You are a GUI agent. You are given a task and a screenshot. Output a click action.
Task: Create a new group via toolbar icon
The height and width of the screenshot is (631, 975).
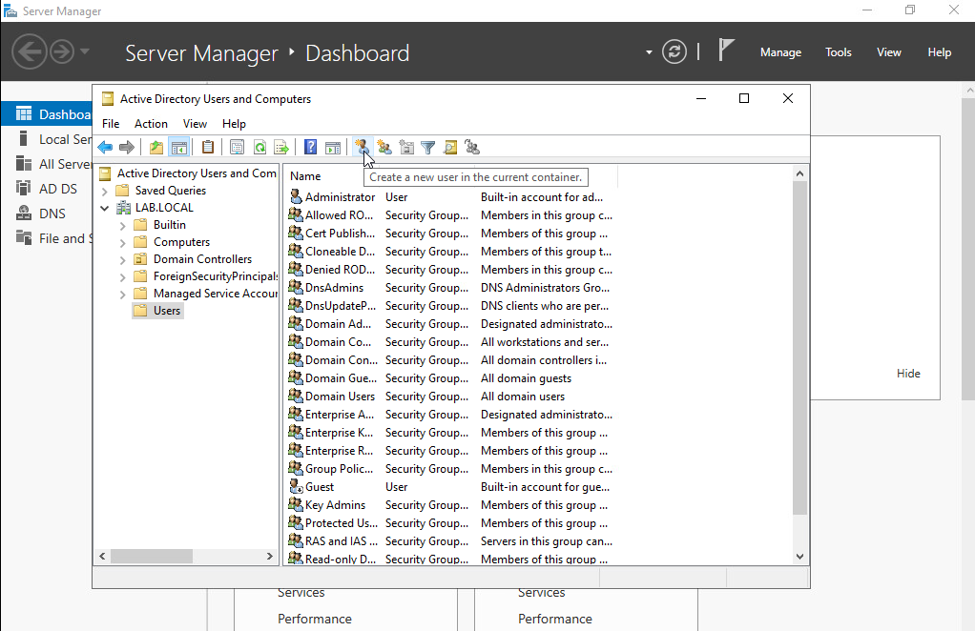[384, 147]
